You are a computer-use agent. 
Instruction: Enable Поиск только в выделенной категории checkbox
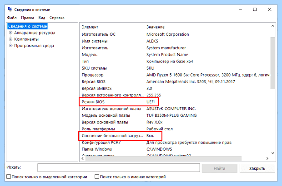click(x=9, y=176)
